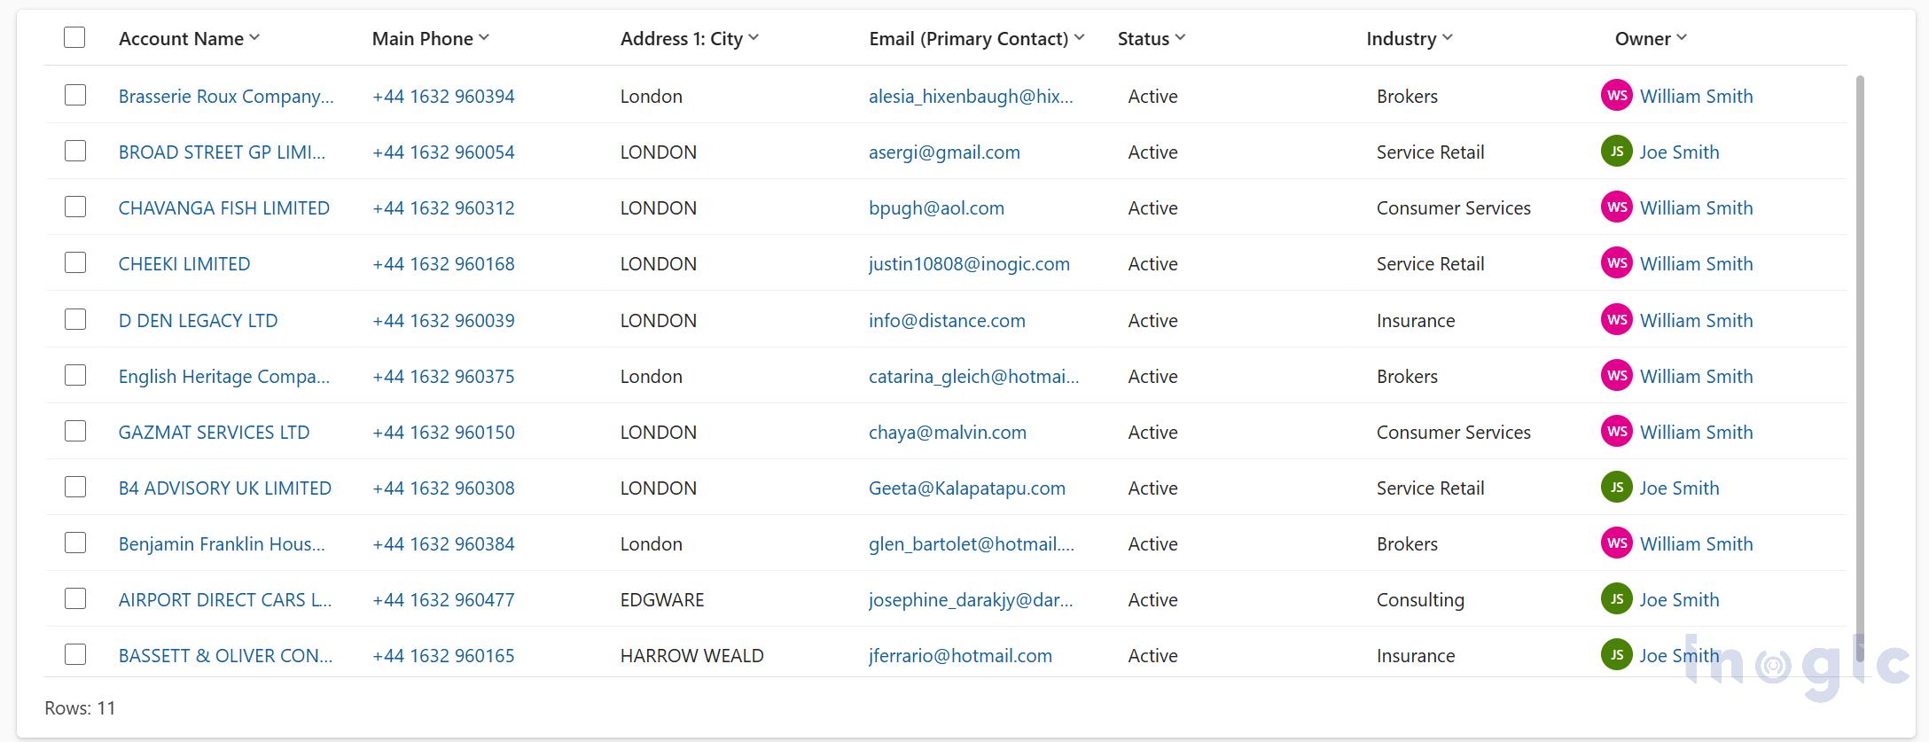This screenshot has height=742, width=1929.
Task: Open the Owner column header menu
Action: pyautogui.click(x=1682, y=38)
